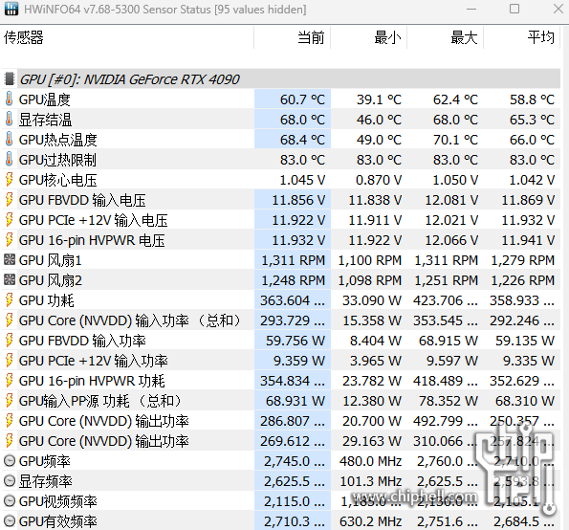Viewport: 569px width, 530px height.
Task: Select the GPU视频频率 sensor row
Action: 281,501
